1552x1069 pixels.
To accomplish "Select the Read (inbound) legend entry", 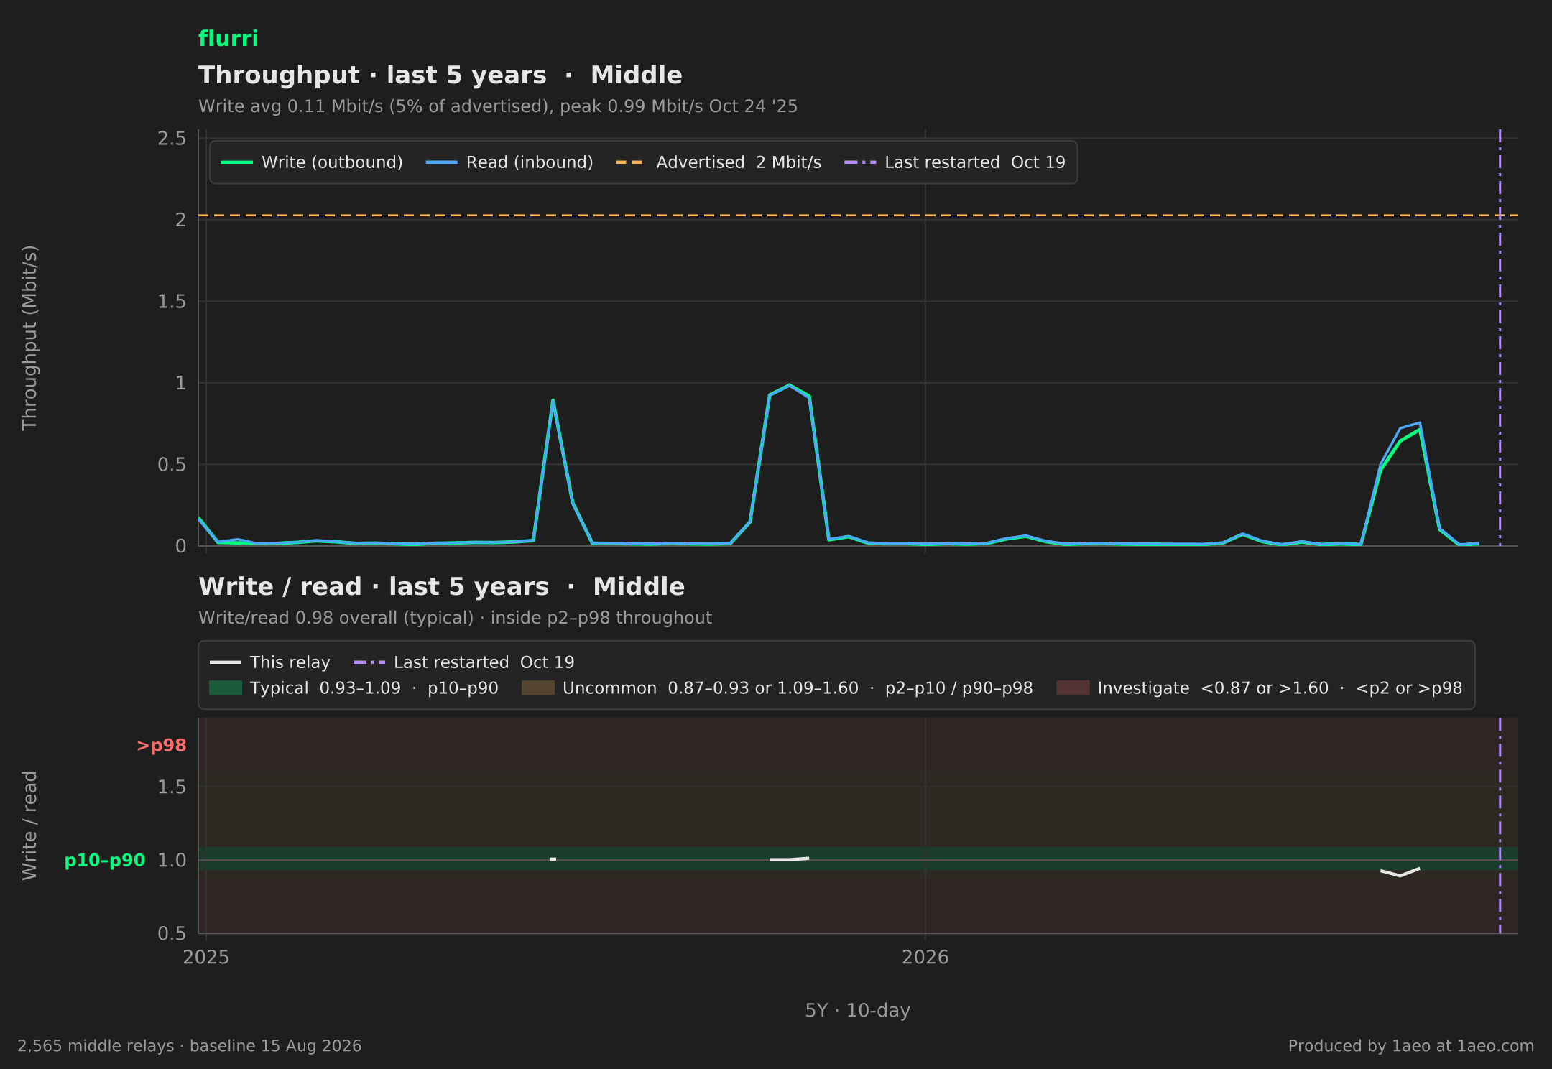I will coord(509,162).
